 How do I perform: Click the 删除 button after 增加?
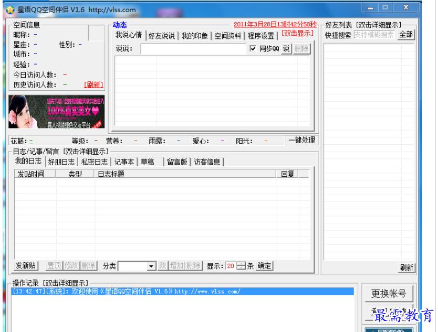pos(194,265)
